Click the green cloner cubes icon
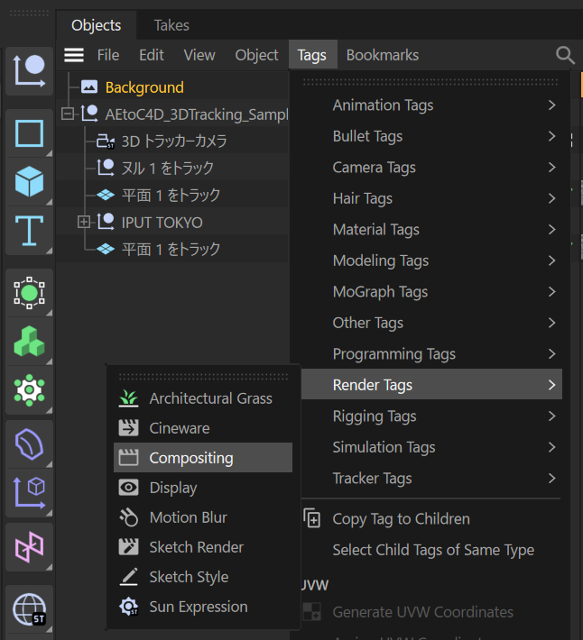 (x=30, y=341)
